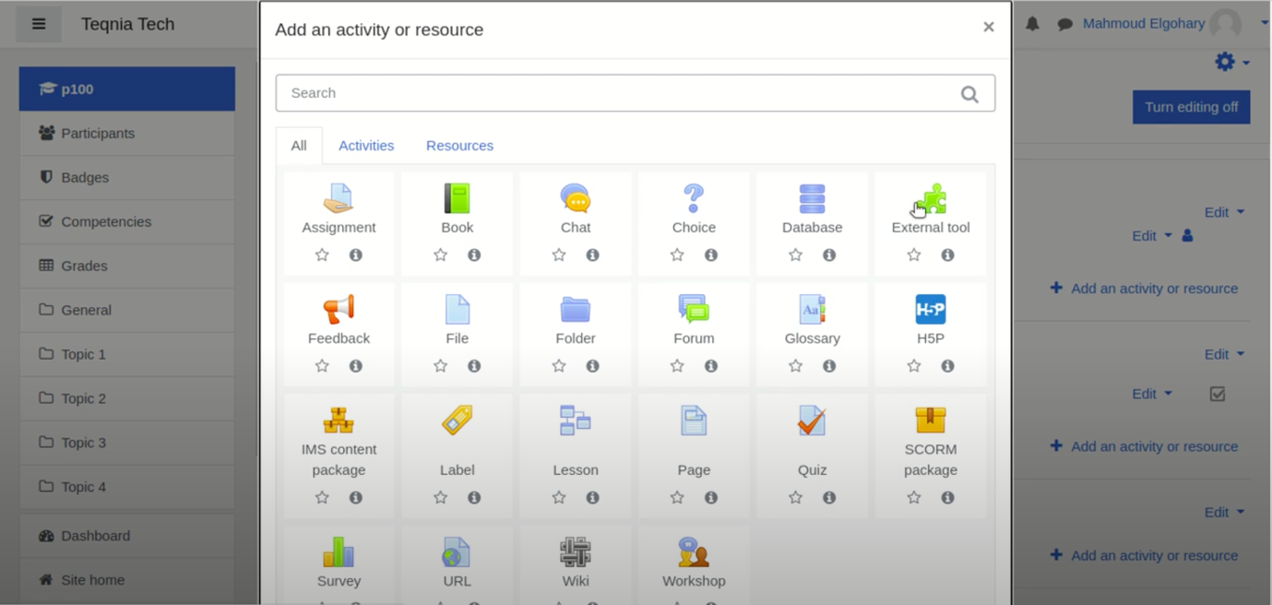Select the Label tag icon
The image size is (1272, 605).
coord(457,421)
